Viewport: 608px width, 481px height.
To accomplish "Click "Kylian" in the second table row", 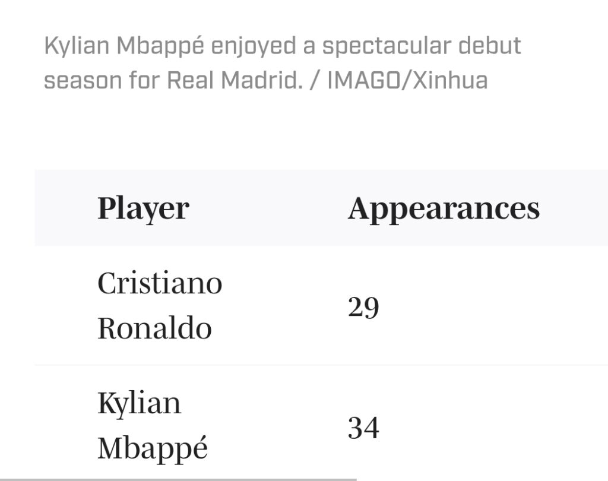I will tap(139, 404).
